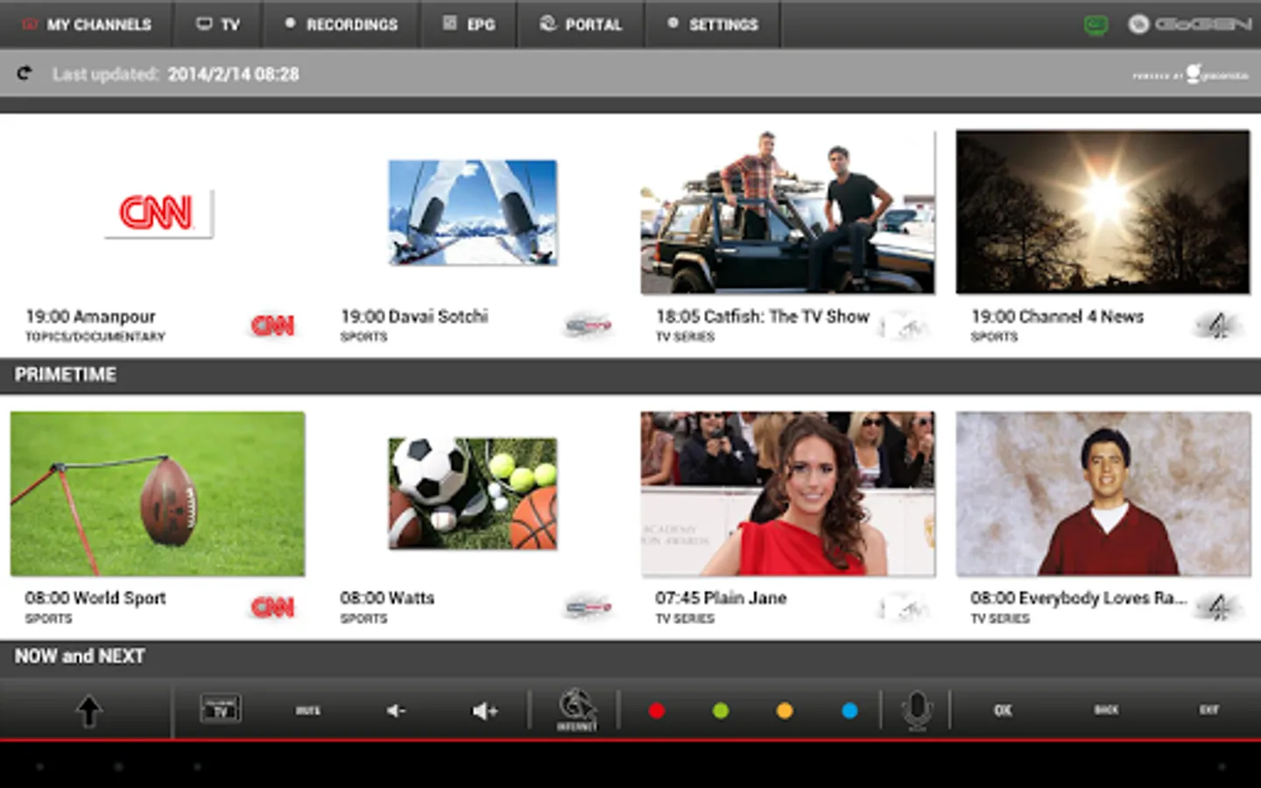Open the Catfish: The TV Show thumbnail

(x=787, y=212)
